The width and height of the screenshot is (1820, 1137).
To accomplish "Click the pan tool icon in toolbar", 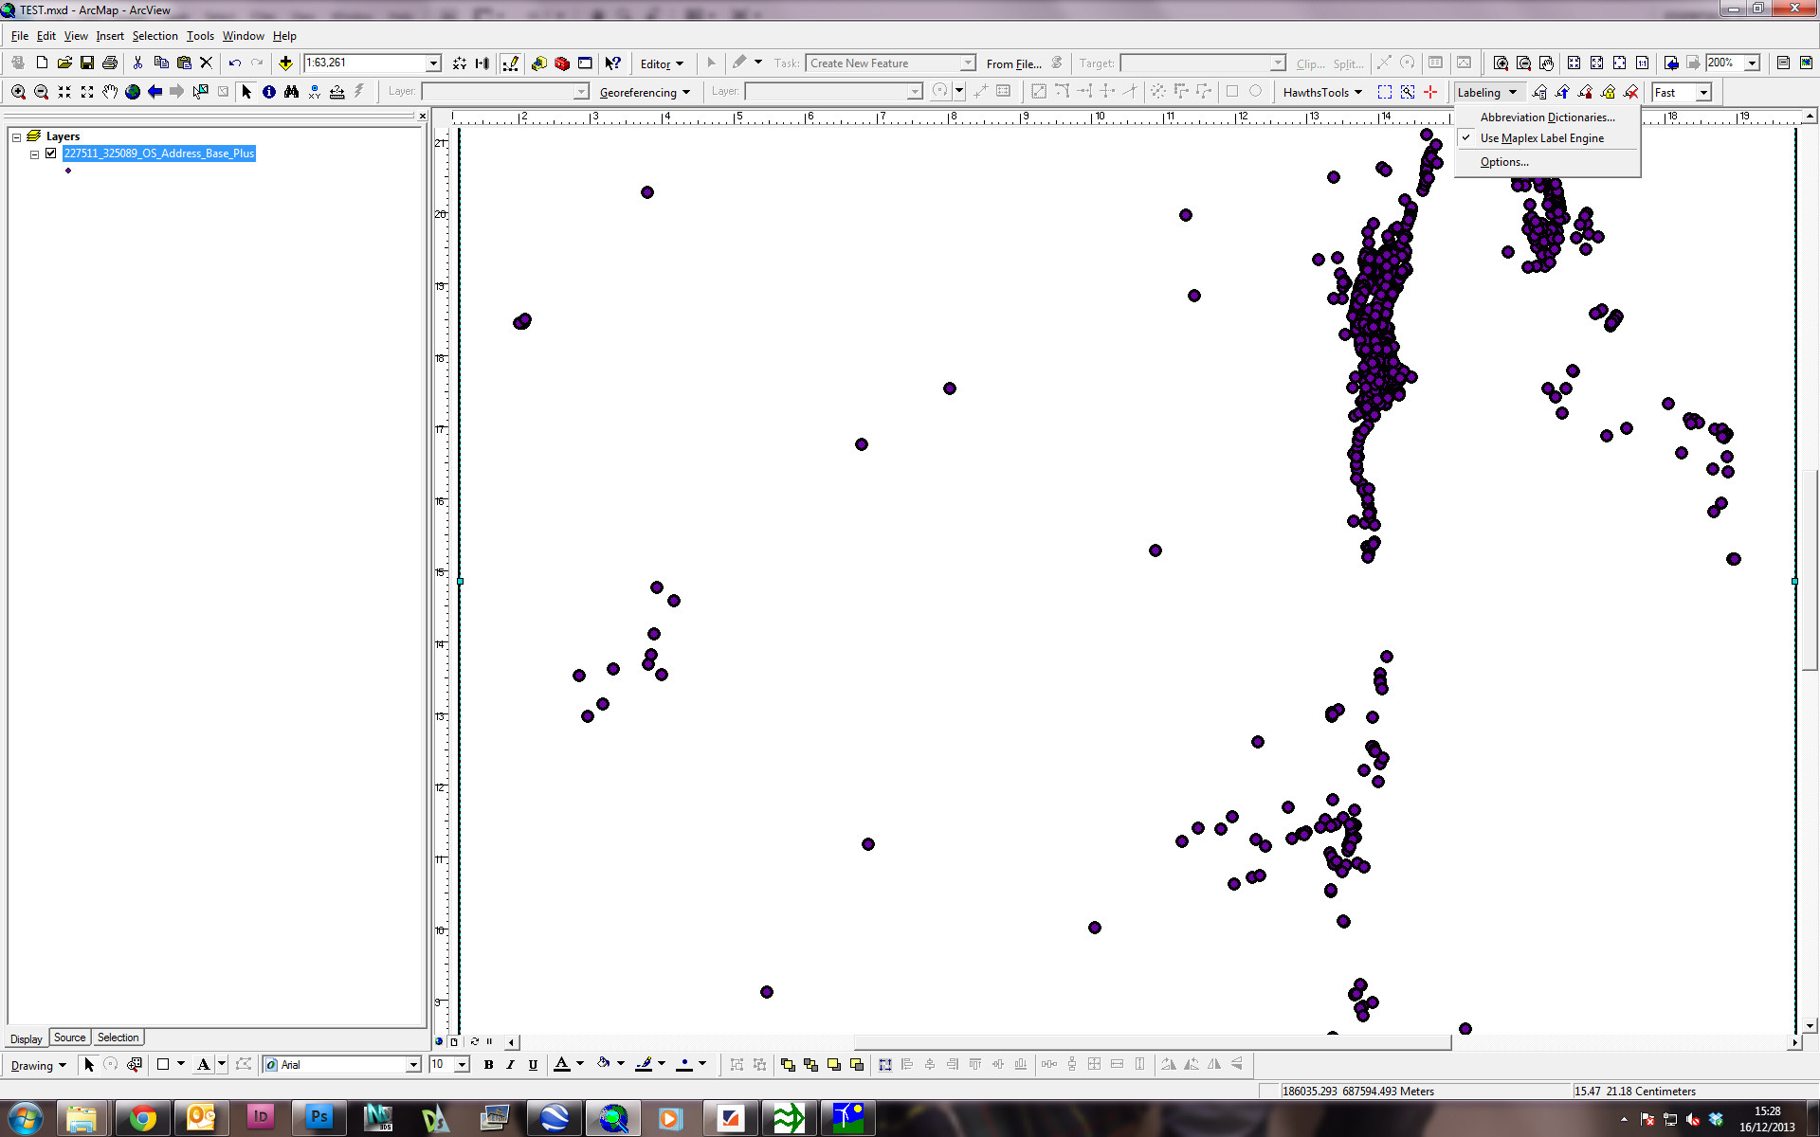I will (107, 92).
